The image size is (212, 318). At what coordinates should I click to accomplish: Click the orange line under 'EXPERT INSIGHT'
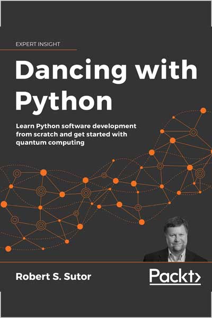click(38, 50)
